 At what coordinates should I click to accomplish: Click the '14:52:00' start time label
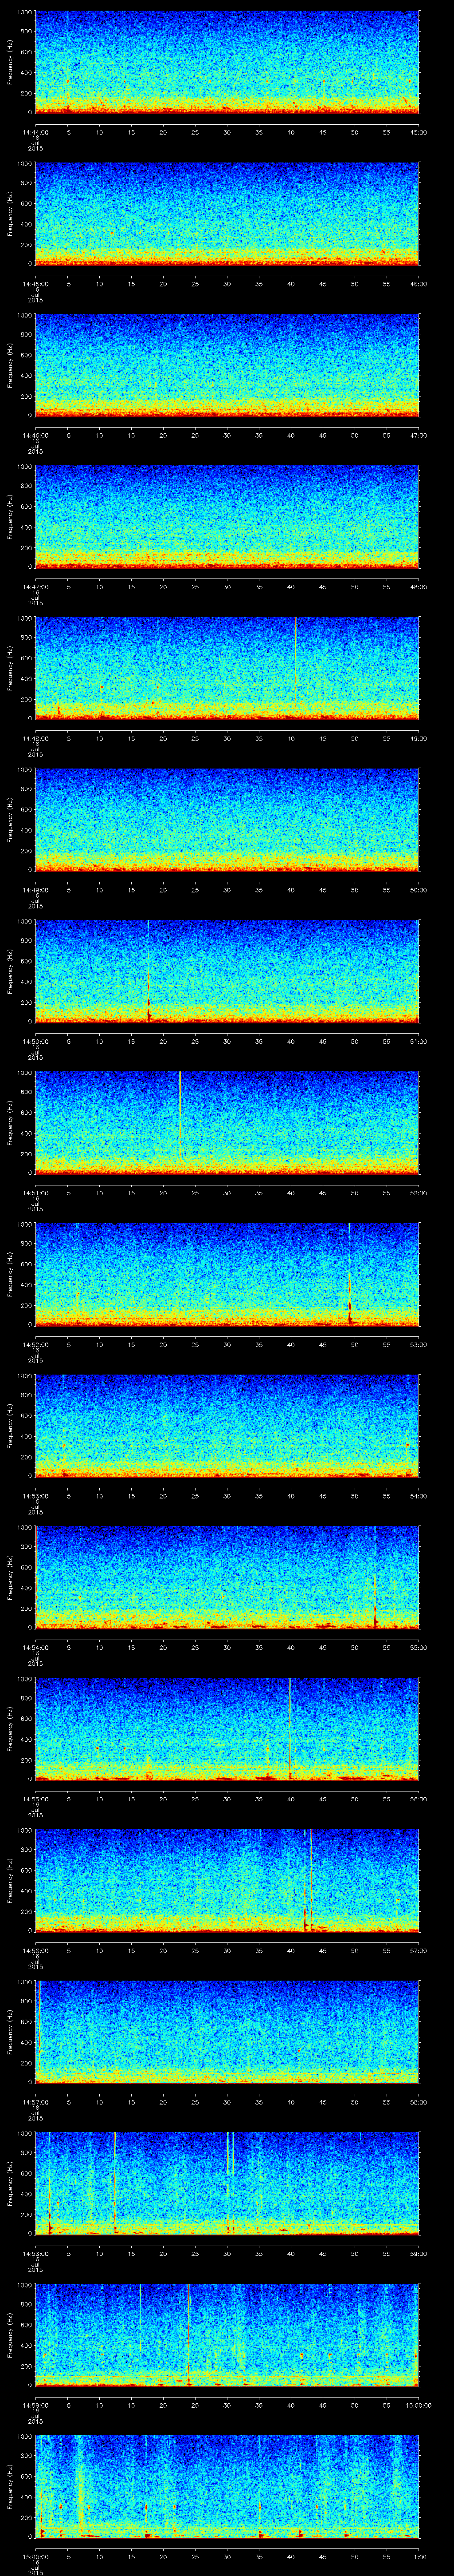[35, 1344]
